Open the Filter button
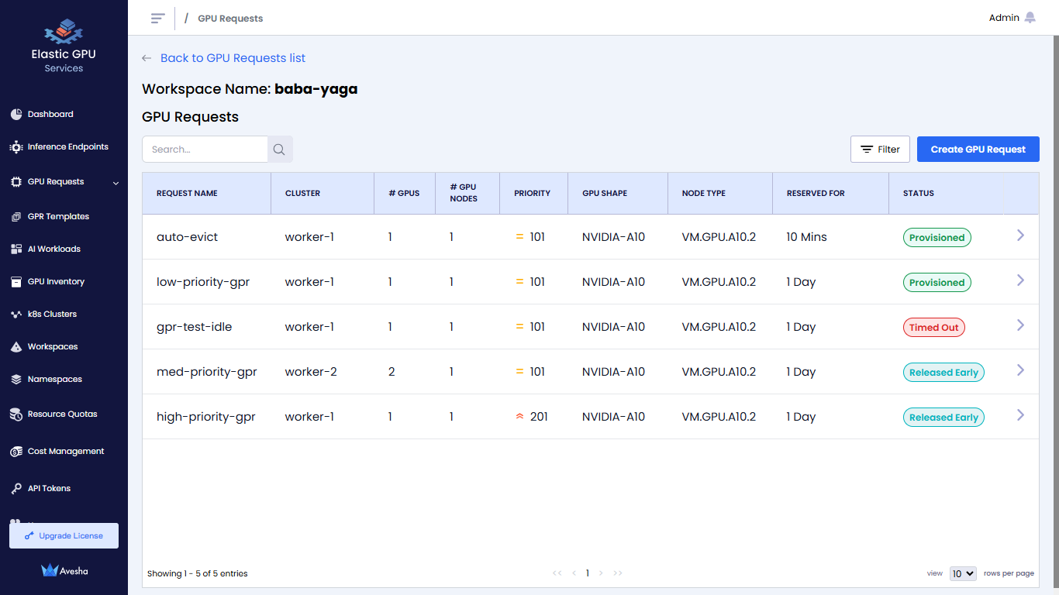This screenshot has width=1059, height=595. click(x=880, y=150)
